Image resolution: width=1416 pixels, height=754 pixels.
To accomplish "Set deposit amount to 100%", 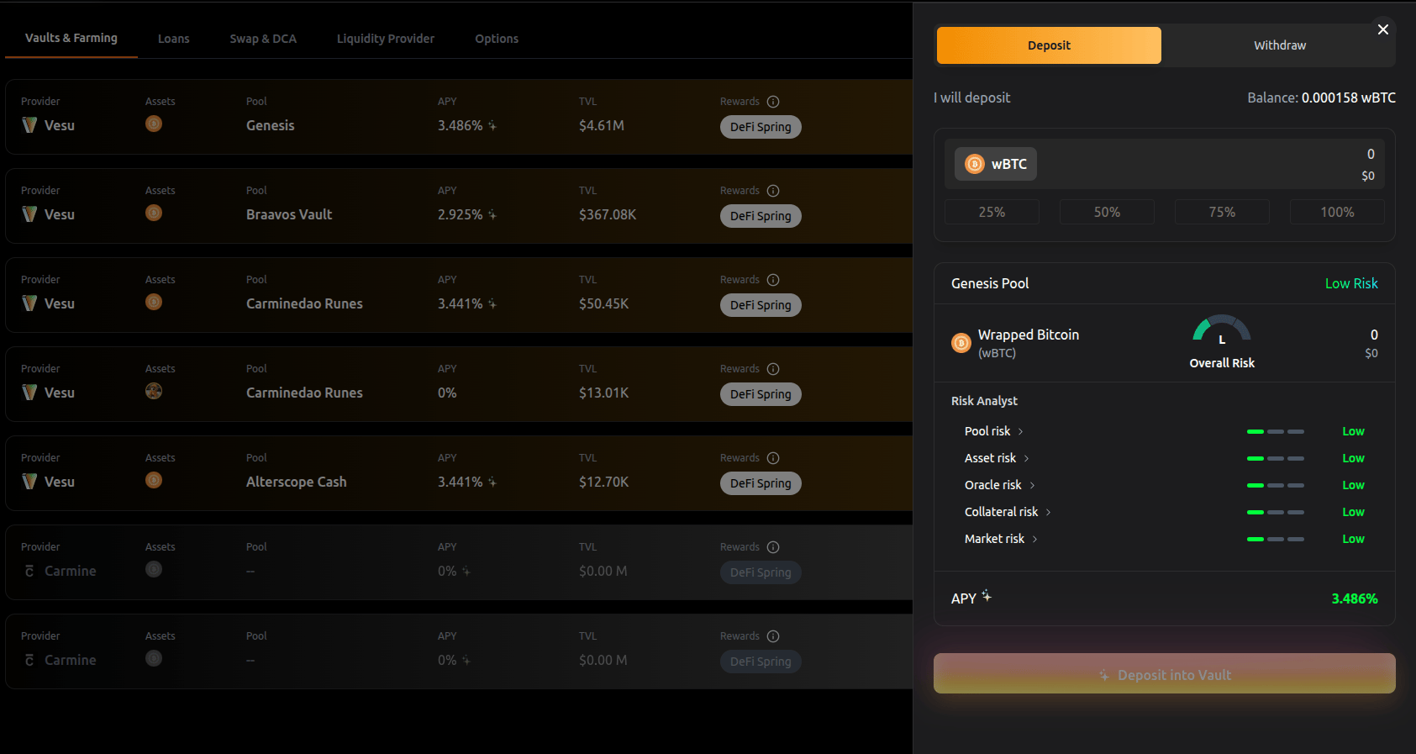I will click(x=1337, y=212).
